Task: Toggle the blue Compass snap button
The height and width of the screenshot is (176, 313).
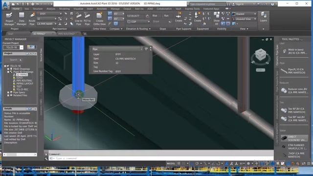Action: point(116,23)
